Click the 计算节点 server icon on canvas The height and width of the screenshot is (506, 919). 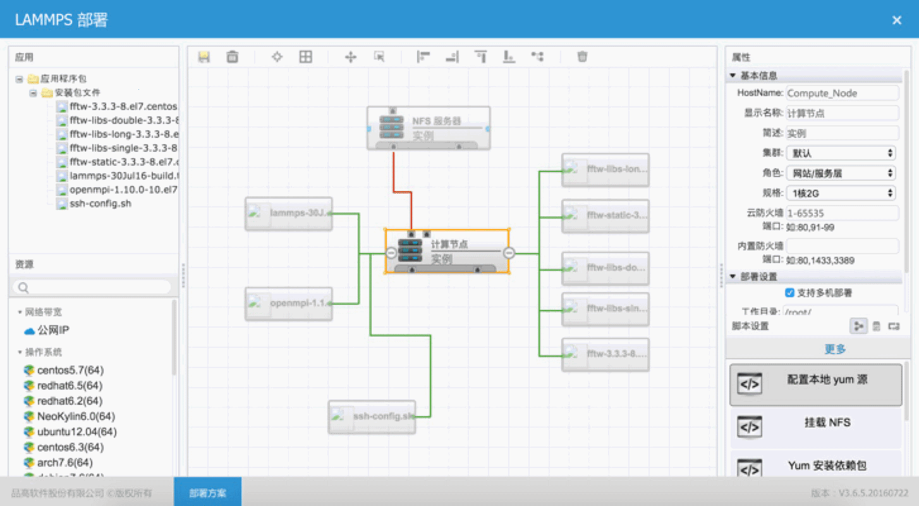click(410, 250)
